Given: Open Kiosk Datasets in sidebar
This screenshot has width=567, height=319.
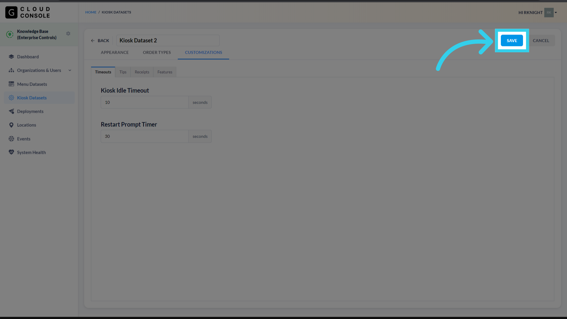Looking at the screenshot, I should point(39,98).
